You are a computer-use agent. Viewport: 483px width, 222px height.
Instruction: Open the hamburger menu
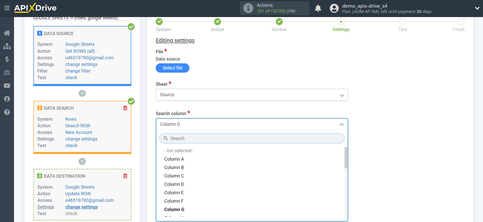coord(7,8)
